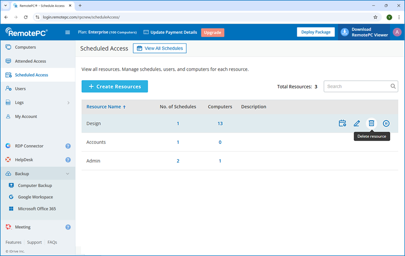The image size is (405, 256).
Task: Go to Attended Access page
Action: [x=30, y=61]
